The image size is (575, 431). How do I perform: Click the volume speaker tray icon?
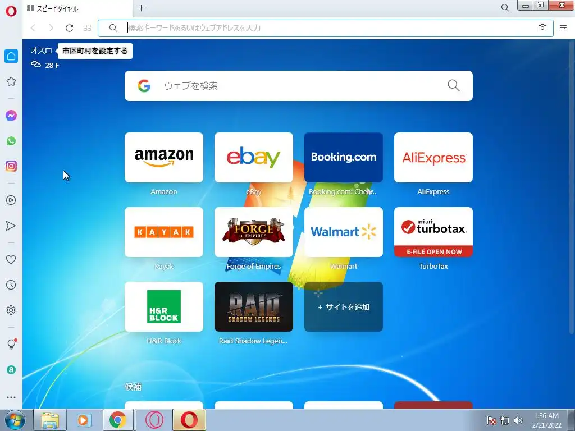(518, 420)
